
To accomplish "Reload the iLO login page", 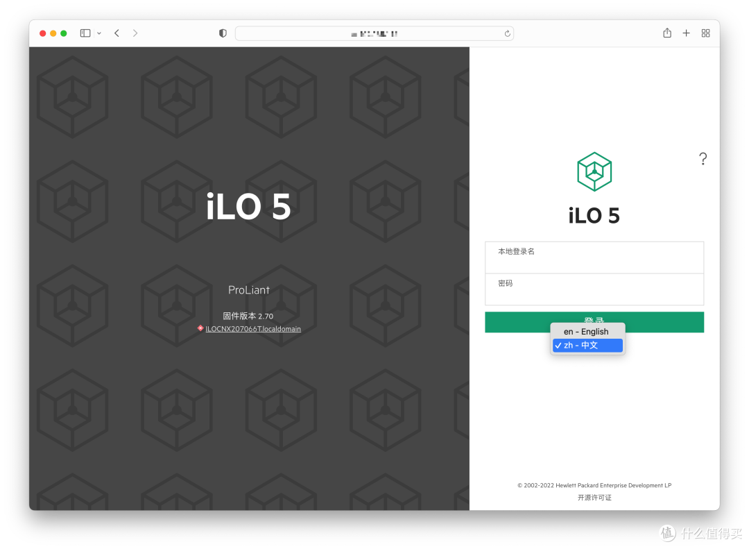I will 507,33.
